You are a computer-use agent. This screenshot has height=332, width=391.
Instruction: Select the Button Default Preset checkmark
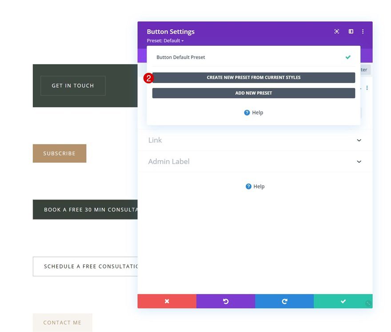coord(347,57)
